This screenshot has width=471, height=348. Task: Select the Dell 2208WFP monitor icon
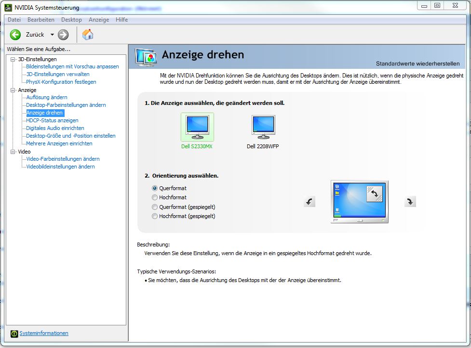[x=263, y=127]
